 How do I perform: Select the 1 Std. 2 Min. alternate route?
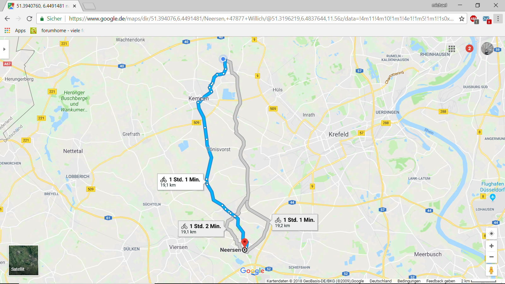coord(201,229)
